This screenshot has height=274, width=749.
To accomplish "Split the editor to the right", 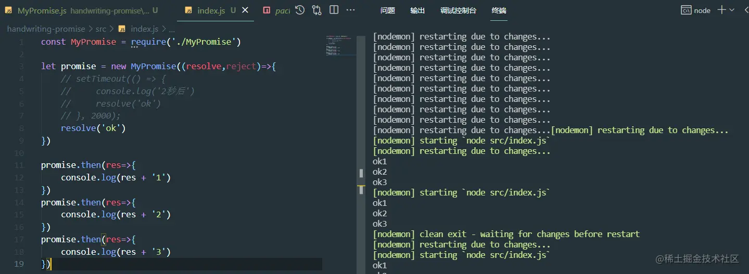I will 334,10.
